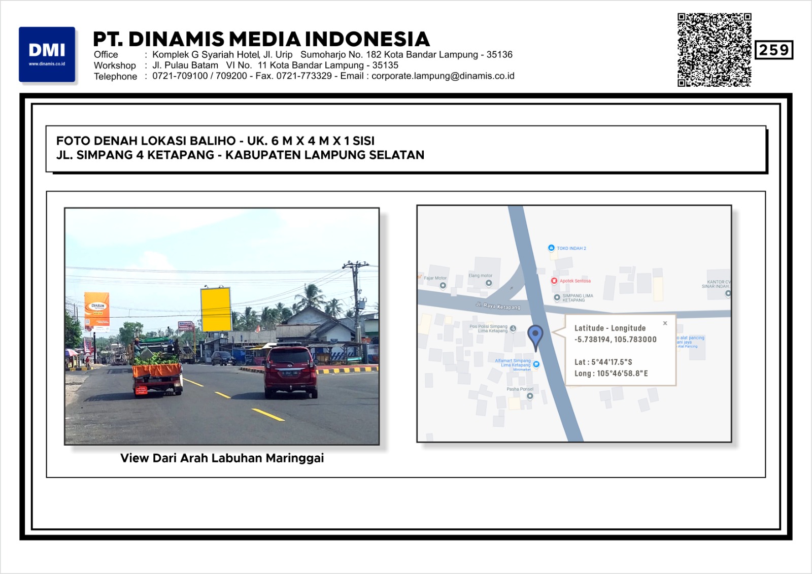
Task: Click the Alfamart Simpang Lima Ketapang marker
Action: tap(536, 364)
